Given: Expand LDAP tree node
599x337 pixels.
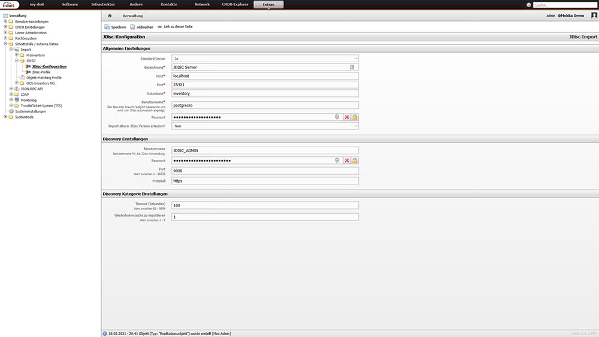Looking at the screenshot, I should pos(11,94).
